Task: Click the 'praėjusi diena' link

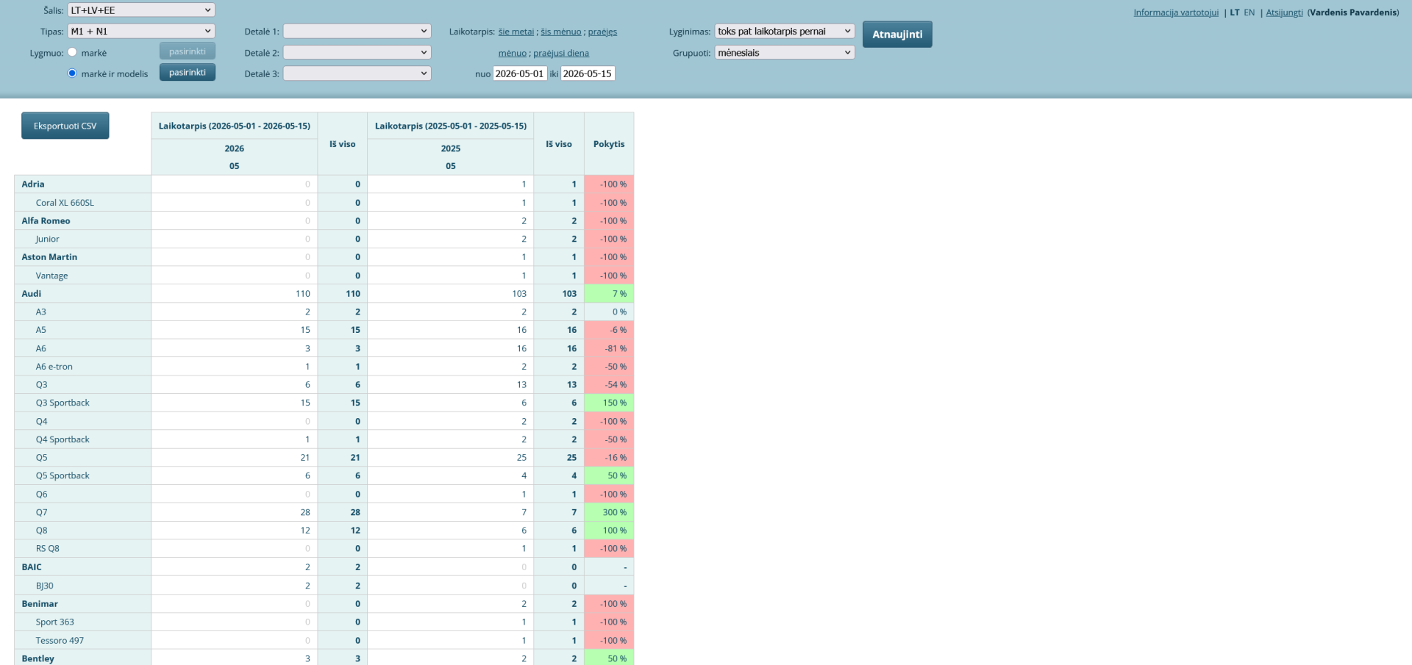Action: point(561,53)
